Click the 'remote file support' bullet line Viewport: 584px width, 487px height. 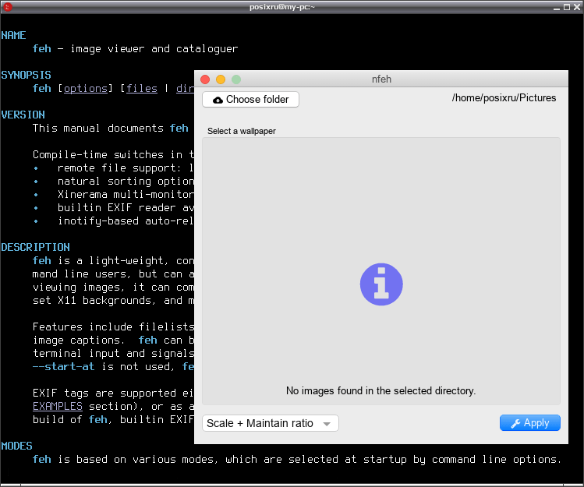coord(113,168)
